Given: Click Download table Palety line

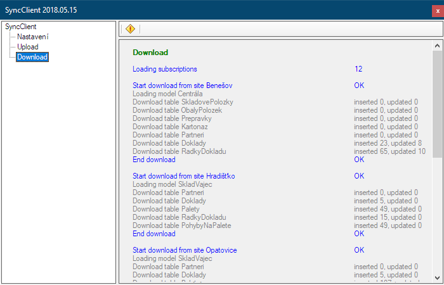Looking at the screenshot, I should [166, 209].
